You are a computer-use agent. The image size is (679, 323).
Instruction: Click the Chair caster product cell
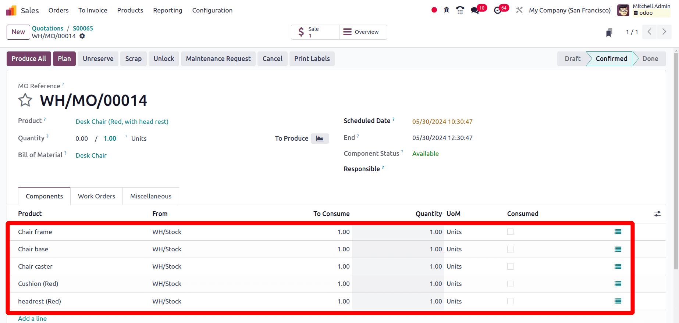[x=35, y=266]
